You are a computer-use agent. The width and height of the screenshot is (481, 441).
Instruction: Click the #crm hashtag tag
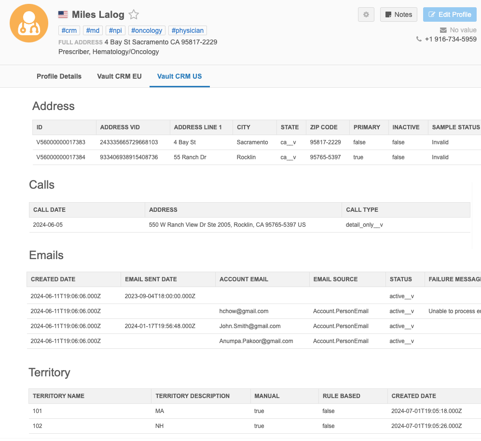click(x=69, y=30)
